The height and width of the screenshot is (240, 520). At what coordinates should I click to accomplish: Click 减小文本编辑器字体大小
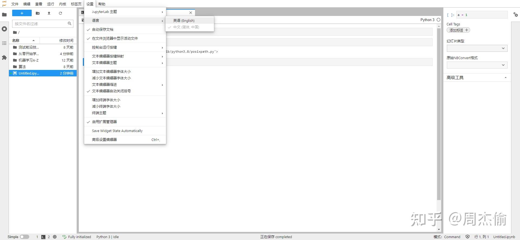pos(125,78)
